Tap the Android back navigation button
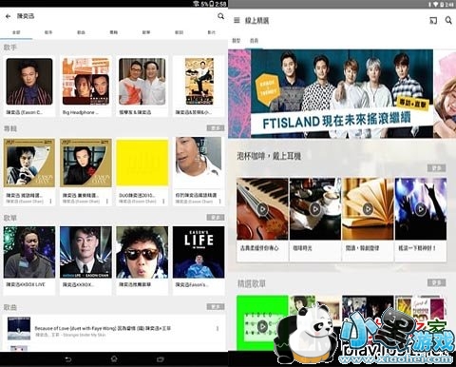The width and height of the screenshot is (456, 367). pos(68,359)
